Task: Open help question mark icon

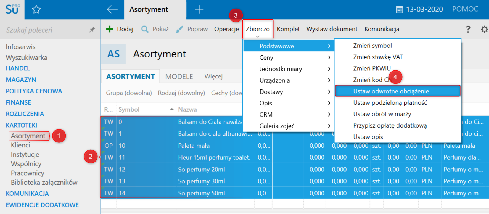Action: coord(468,29)
